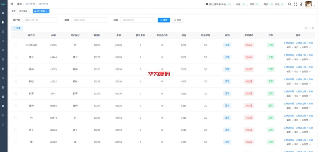Focus the 用户名 search input

[x=40, y=20]
